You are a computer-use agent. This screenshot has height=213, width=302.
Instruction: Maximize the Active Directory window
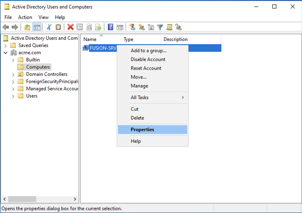tap(274, 6)
